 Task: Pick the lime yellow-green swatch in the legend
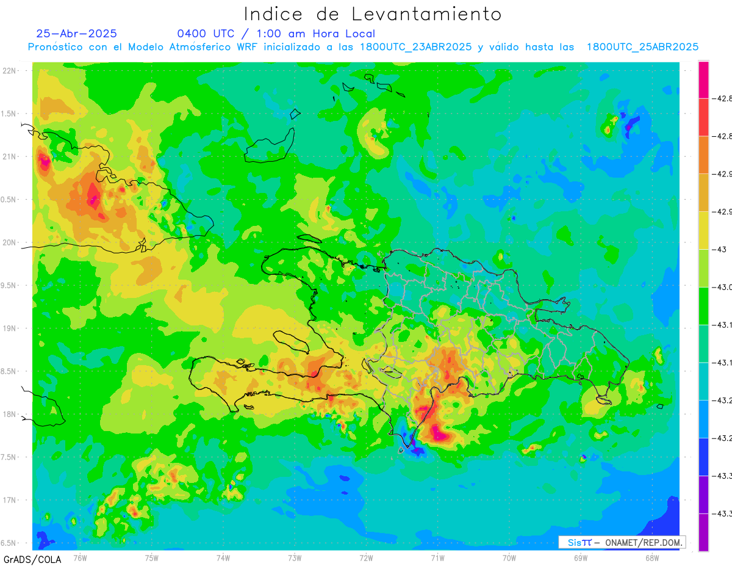(x=703, y=268)
